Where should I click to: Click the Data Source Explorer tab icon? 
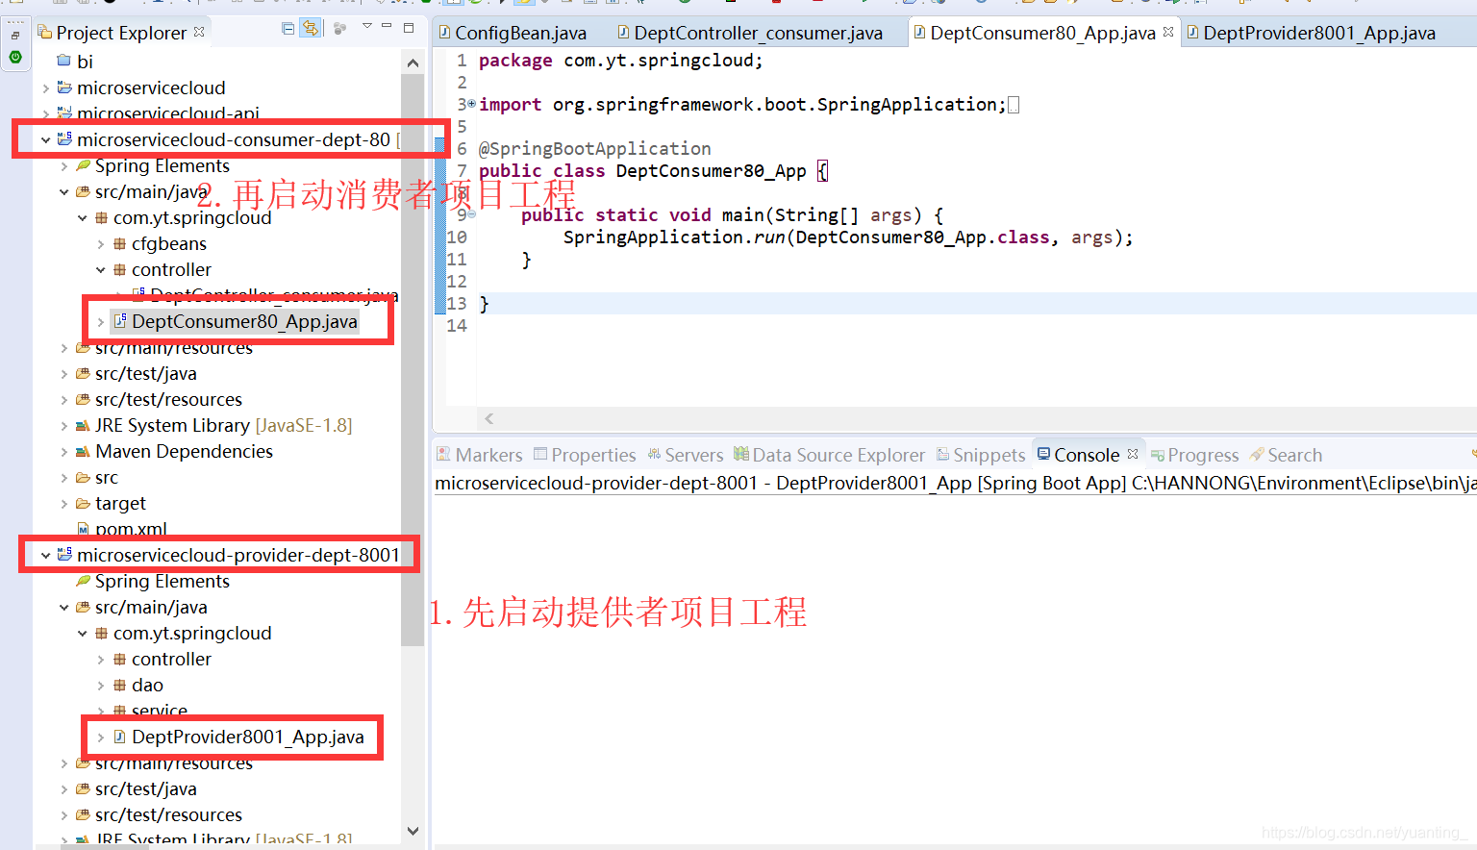tap(741, 454)
